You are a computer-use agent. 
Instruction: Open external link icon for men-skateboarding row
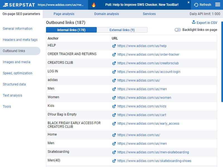pos(114,152)
